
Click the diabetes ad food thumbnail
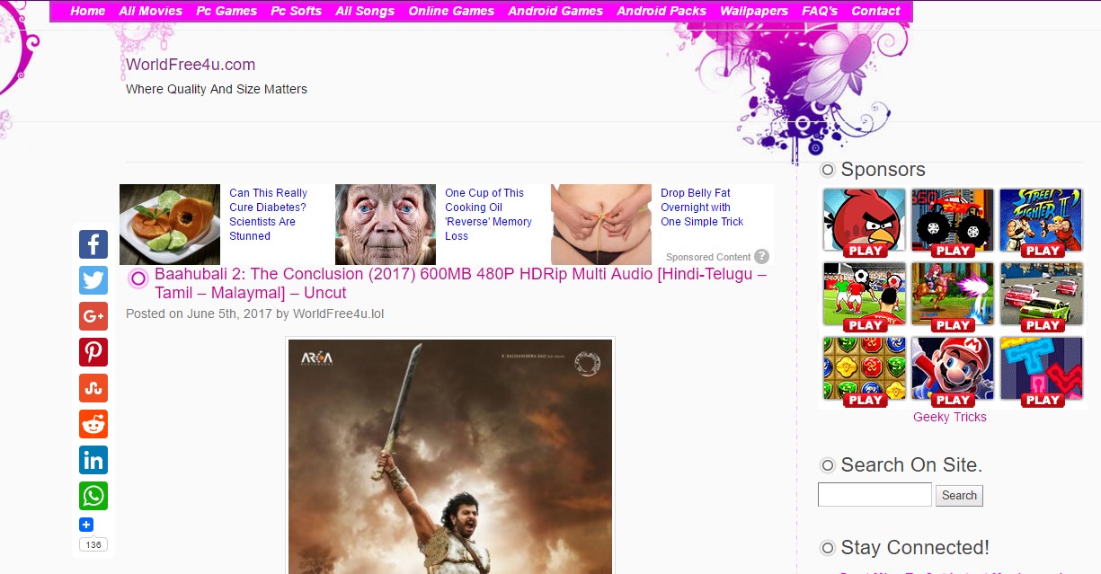[170, 225]
